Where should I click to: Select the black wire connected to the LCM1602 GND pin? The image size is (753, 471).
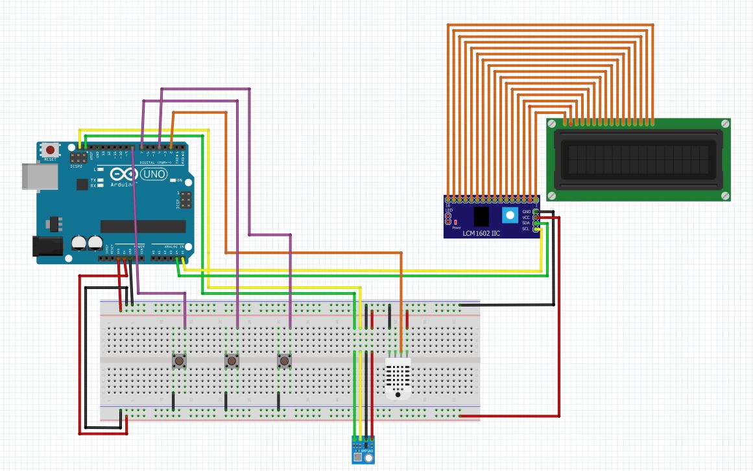click(x=553, y=259)
